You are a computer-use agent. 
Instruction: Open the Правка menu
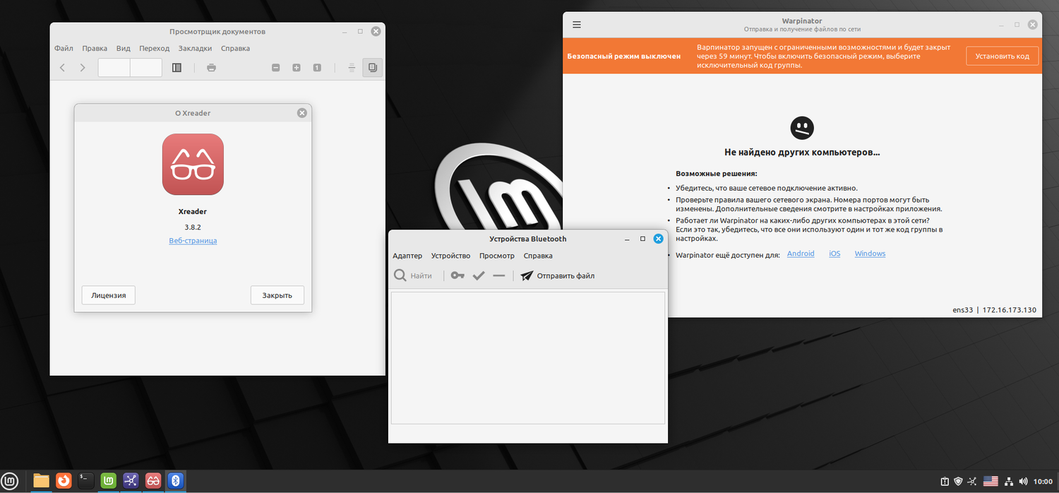click(x=95, y=49)
